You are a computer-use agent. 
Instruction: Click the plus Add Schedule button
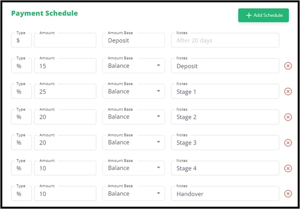[263, 15]
